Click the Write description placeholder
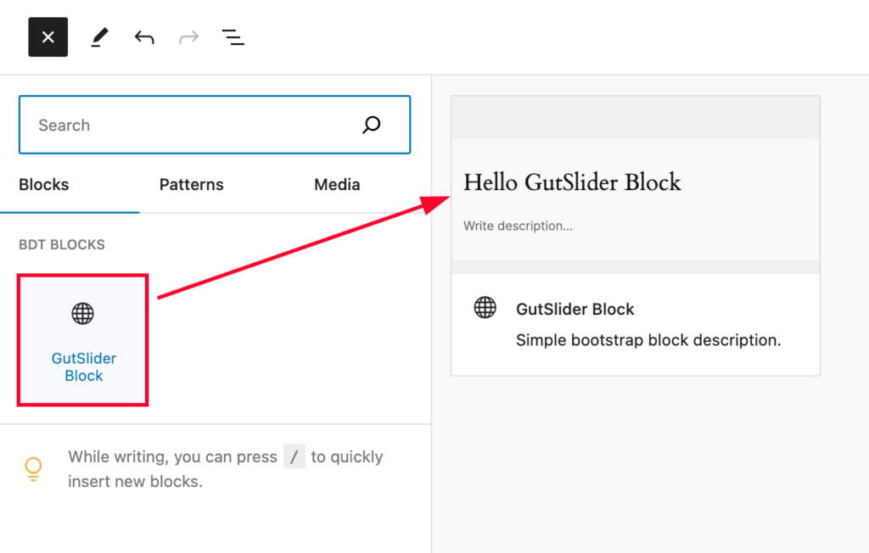869x553 pixels. tap(519, 226)
